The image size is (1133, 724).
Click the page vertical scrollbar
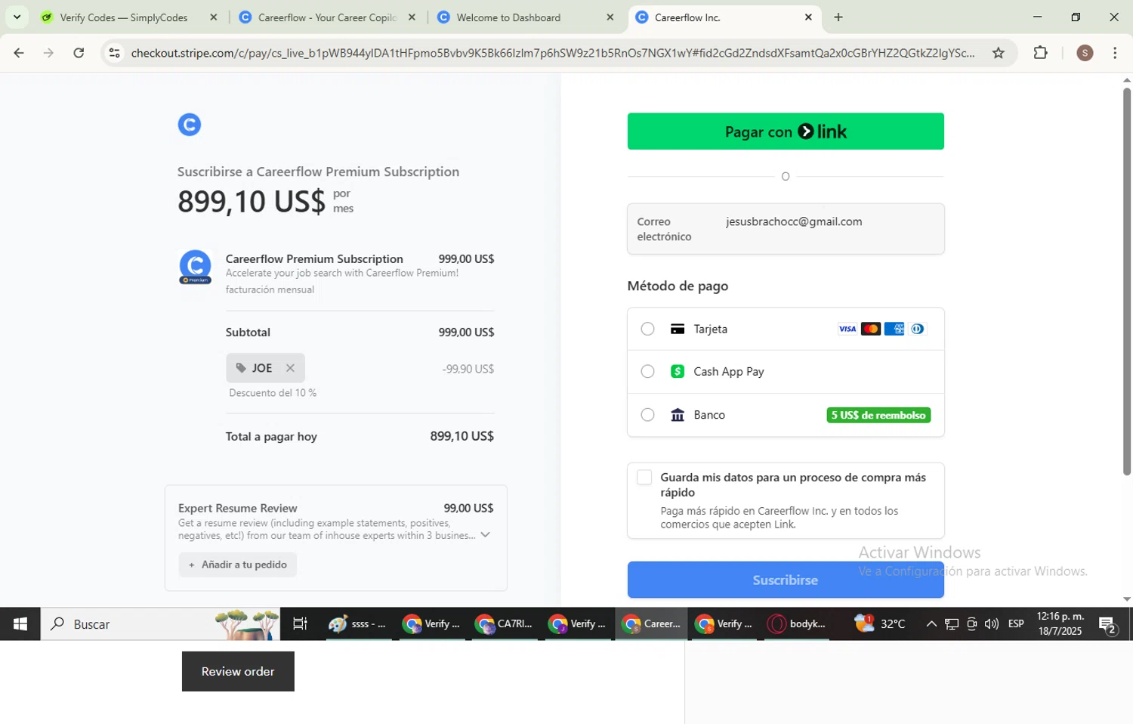point(1126,281)
